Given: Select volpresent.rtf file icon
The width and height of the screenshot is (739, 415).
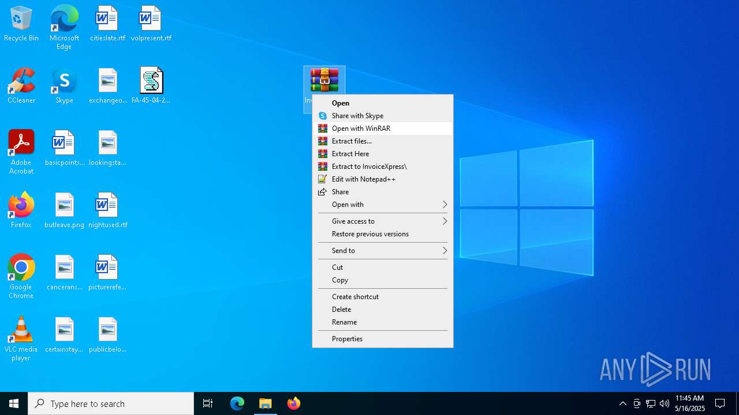Looking at the screenshot, I should click(x=151, y=24).
